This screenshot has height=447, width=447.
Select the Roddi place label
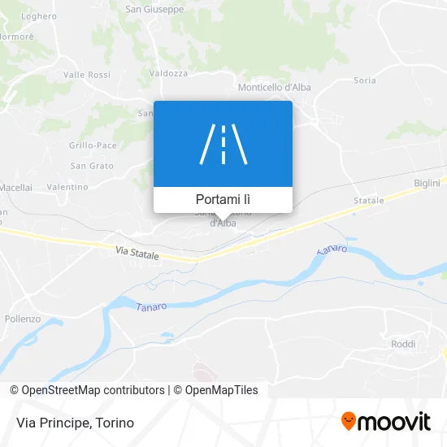[x=403, y=344]
